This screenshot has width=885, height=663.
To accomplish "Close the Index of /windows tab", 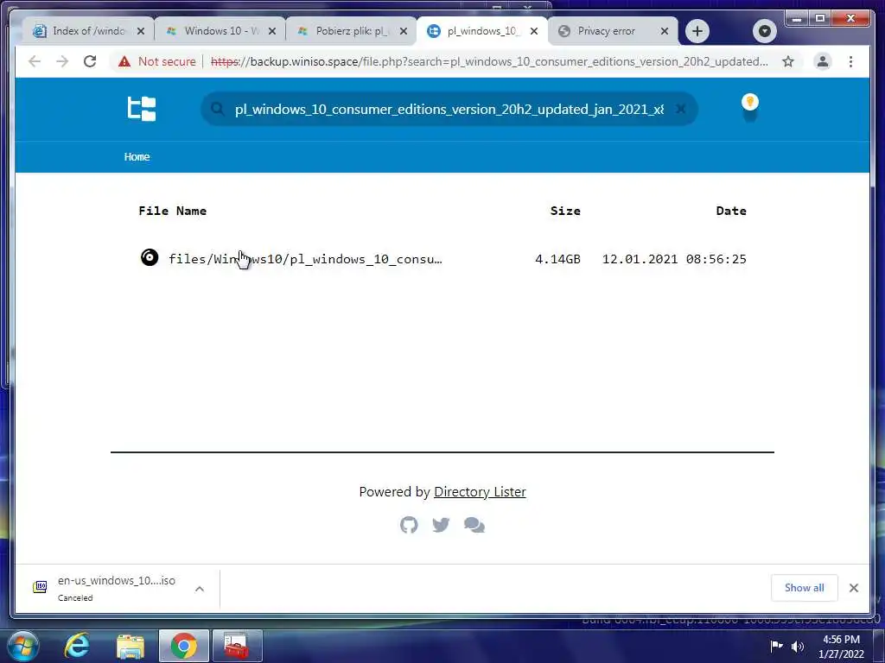I will pyautogui.click(x=141, y=31).
